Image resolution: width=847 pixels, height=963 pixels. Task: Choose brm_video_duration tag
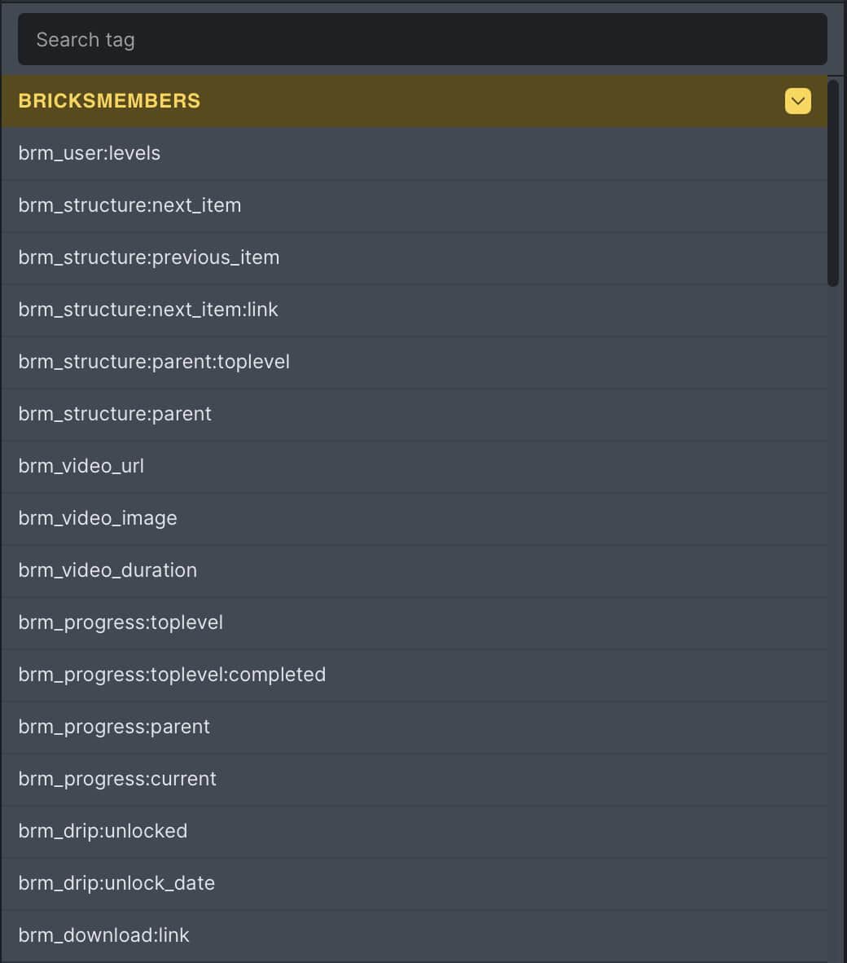(108, 570)
